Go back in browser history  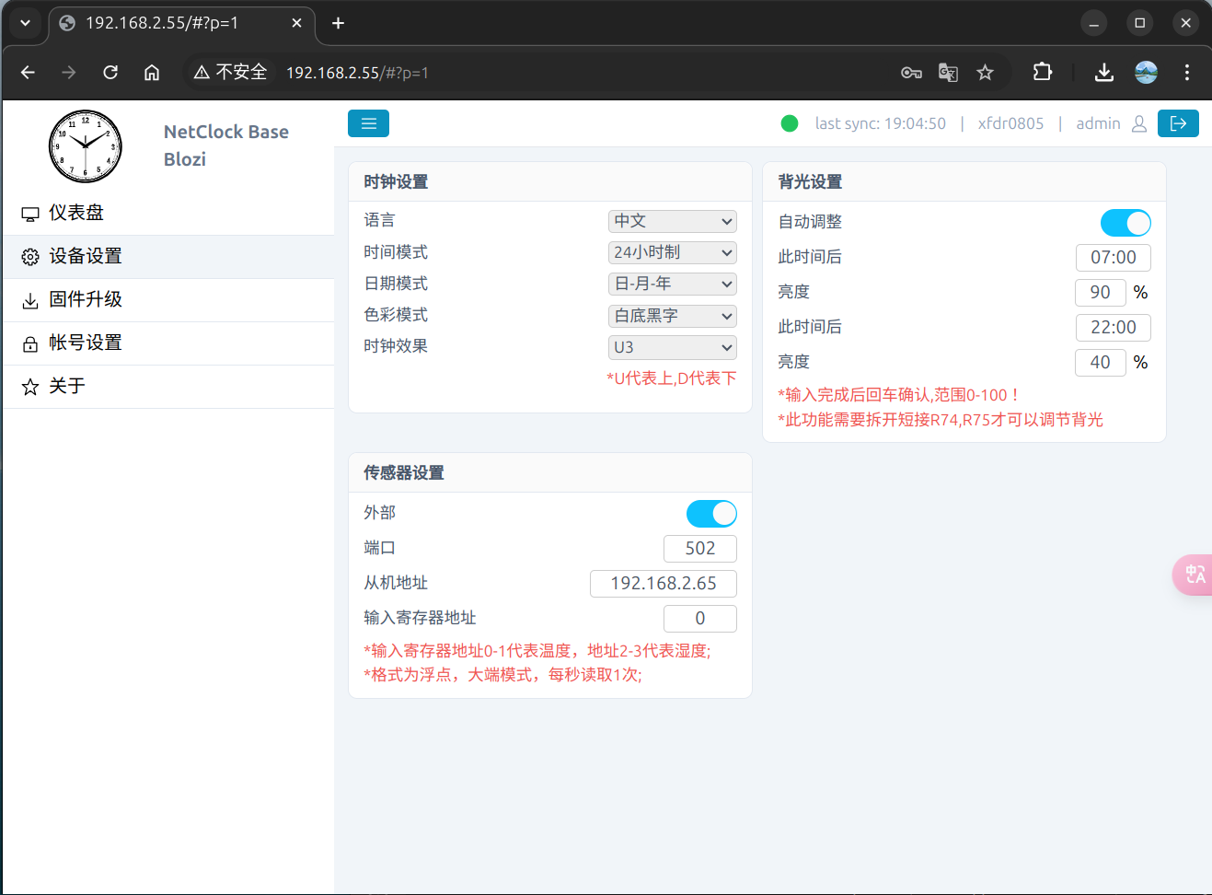[28, 72]
